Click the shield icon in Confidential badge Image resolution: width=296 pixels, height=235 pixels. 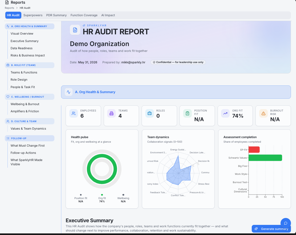coord(154,62)
